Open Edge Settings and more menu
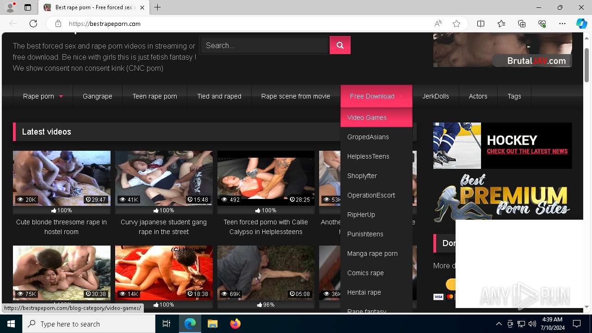The image size is (592, 333). pos(562,24)
